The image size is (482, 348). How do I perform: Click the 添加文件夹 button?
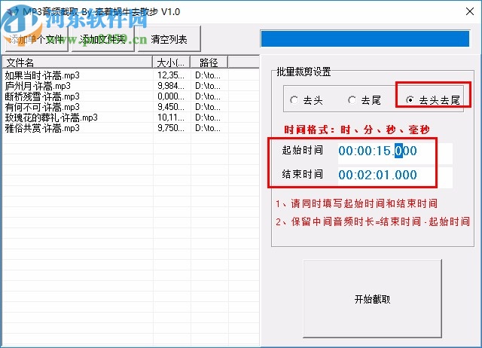tap(103, 39)
